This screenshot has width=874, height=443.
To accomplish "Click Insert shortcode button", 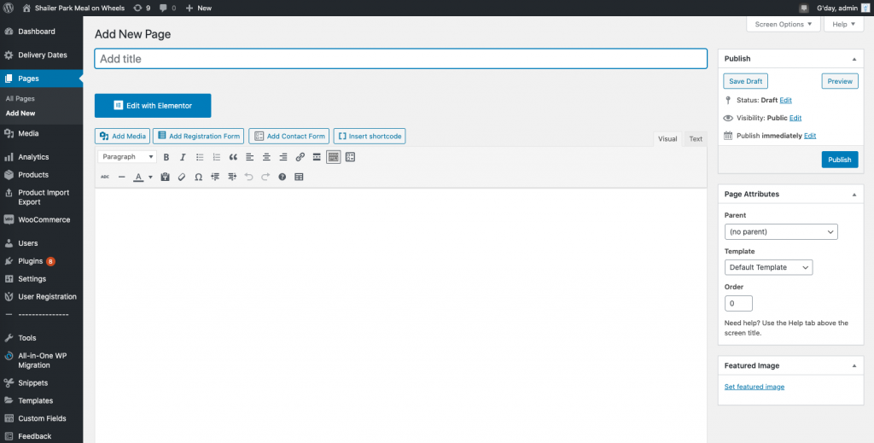I will [x=370, y=136].
